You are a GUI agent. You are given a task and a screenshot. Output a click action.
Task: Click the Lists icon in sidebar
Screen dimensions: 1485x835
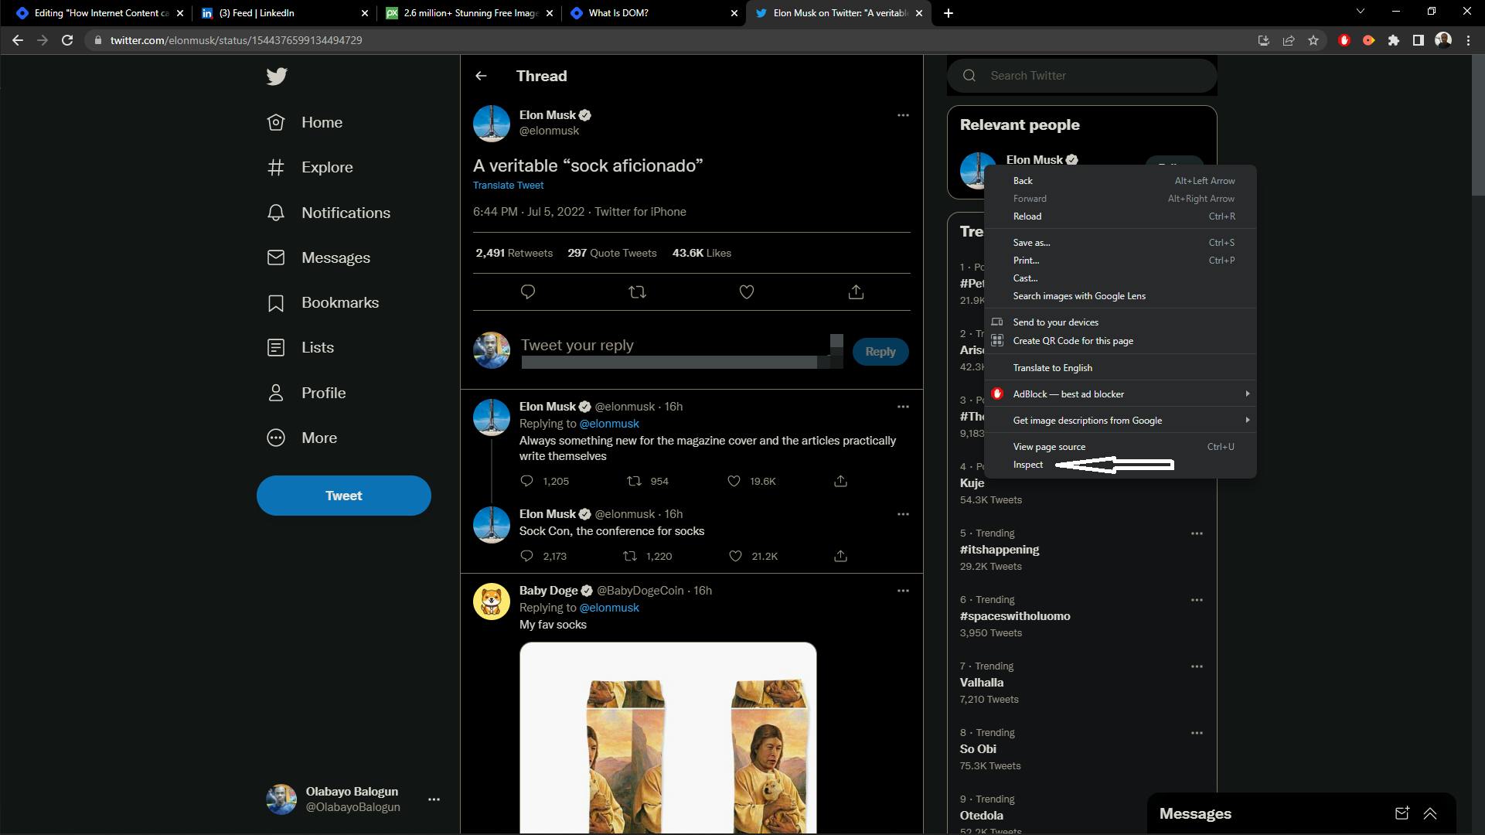[x=275, y=348]
